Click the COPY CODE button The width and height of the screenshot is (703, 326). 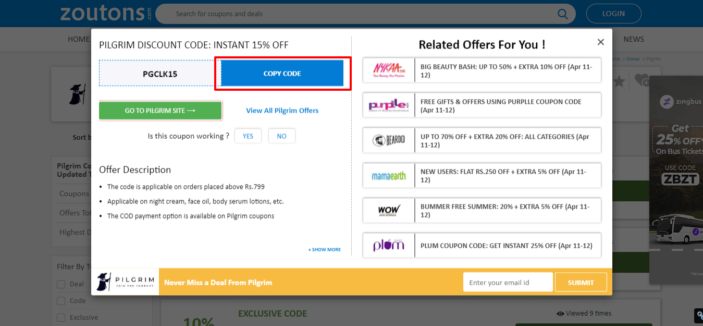click(282, 73)
